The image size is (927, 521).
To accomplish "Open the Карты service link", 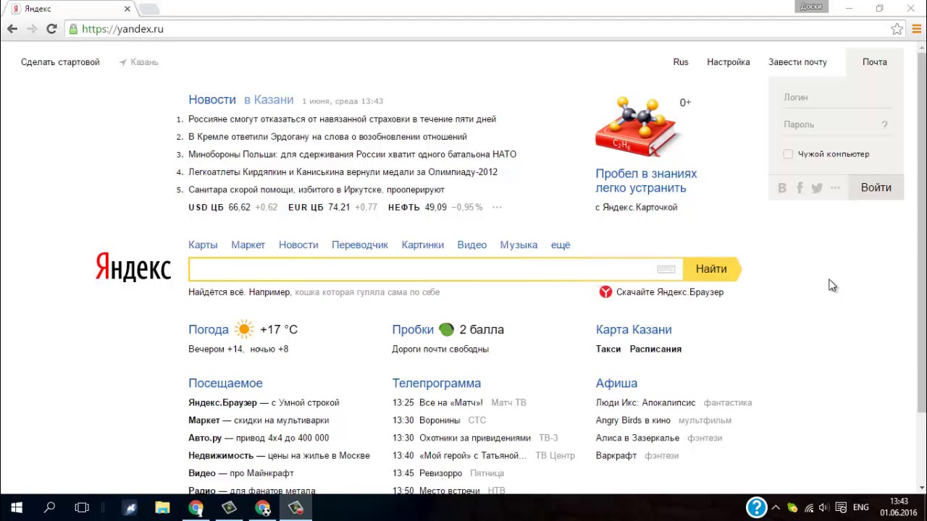I will [x=203, y=245].
